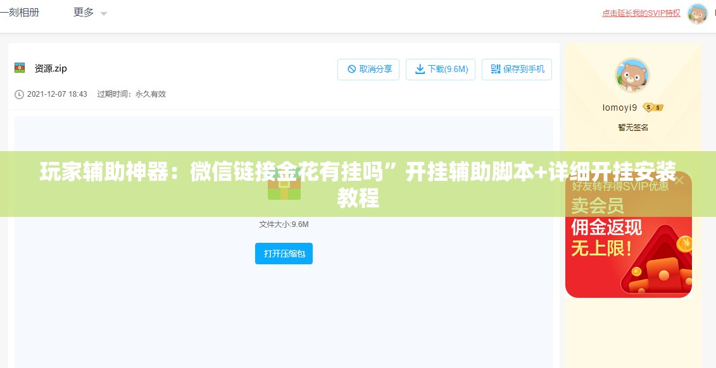
Task: Open the lomoyi9 profile avatar
Action: click(x=632, y=76)
